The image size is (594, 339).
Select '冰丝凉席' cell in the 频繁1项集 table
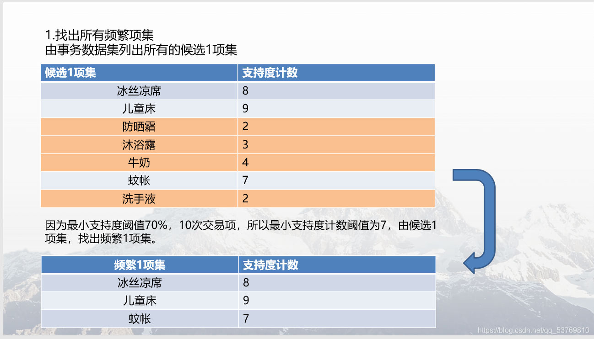coord(140,283)
